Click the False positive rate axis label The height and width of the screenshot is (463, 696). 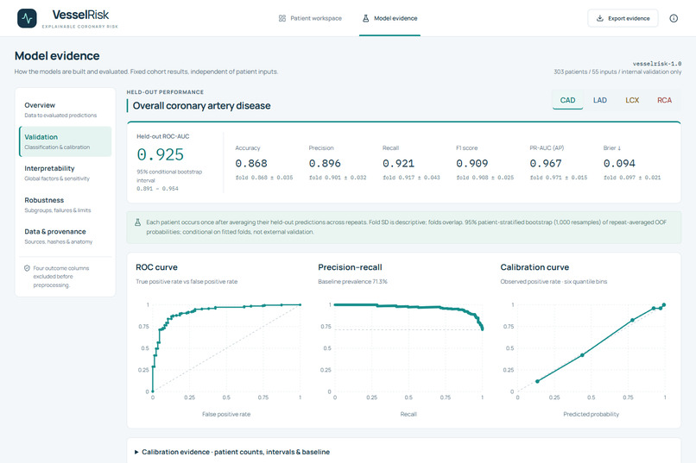coord(226,414)
